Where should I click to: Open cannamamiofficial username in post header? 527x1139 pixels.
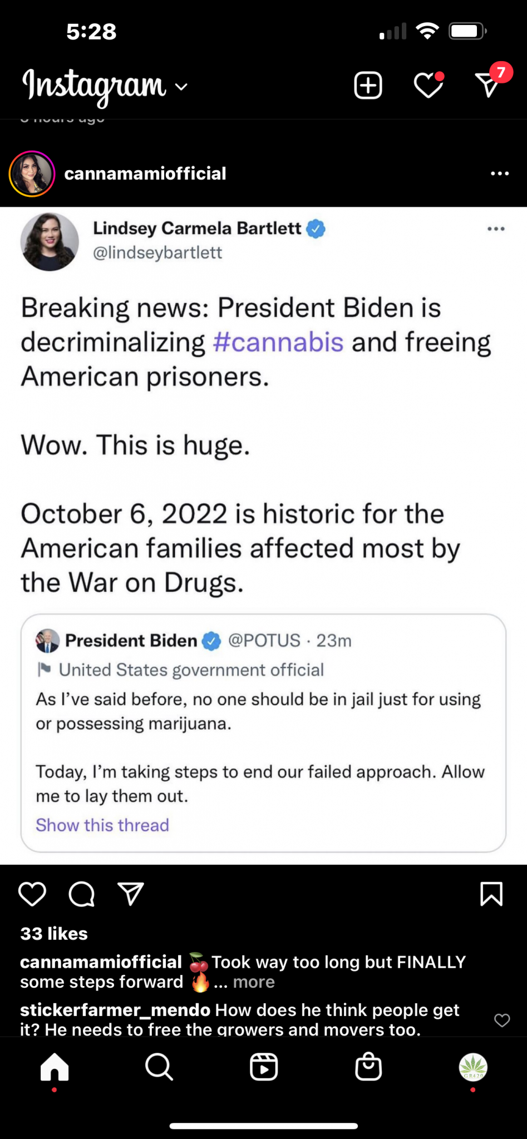click(x=145, y=174)
